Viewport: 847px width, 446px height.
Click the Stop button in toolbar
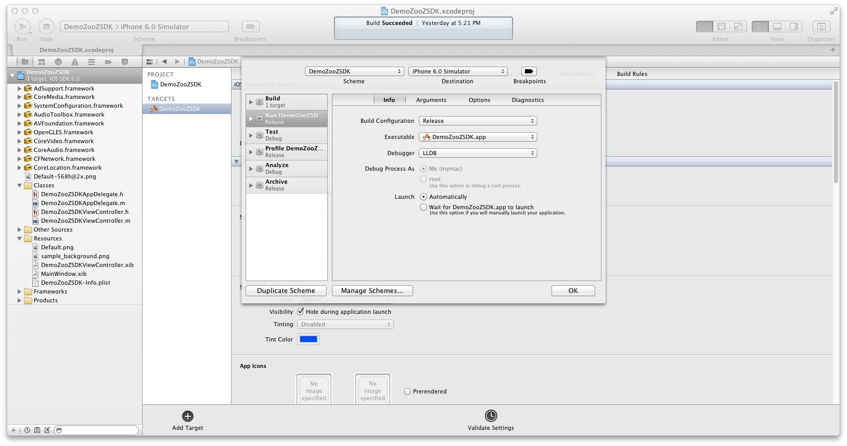click(x=46, y=27)
